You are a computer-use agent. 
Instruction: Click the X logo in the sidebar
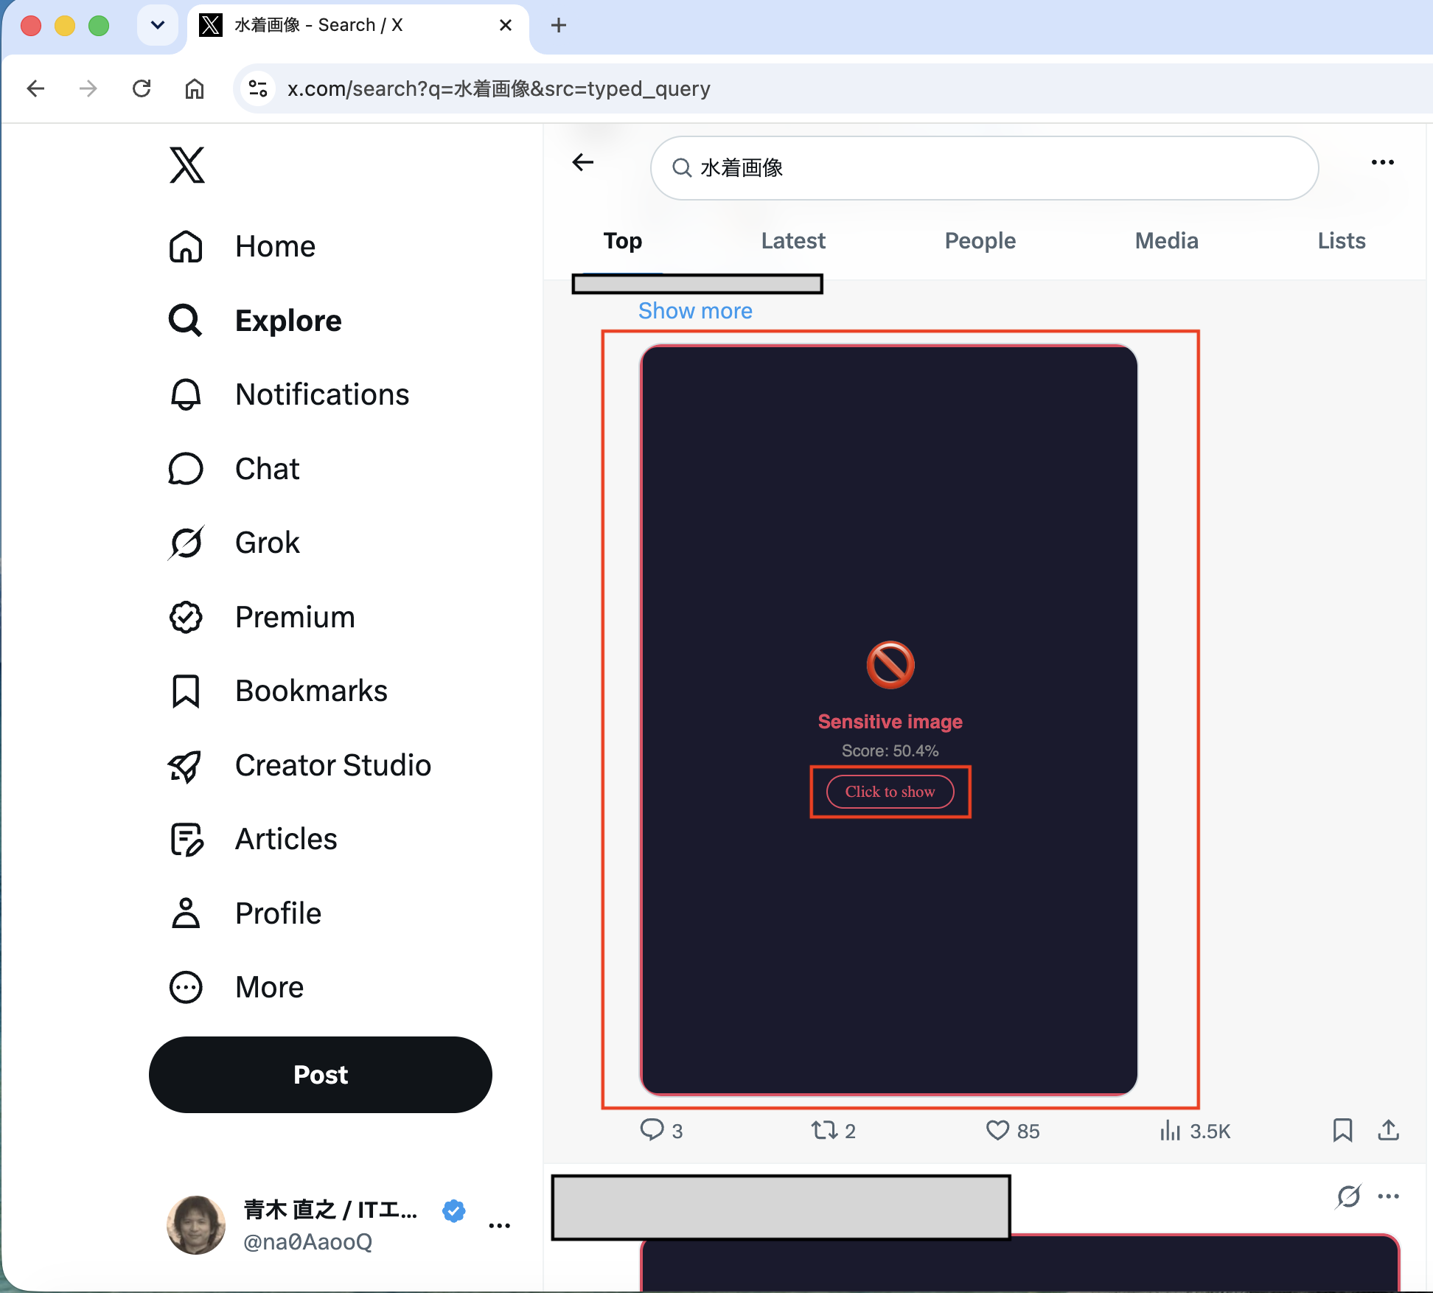tap(186, 164)
